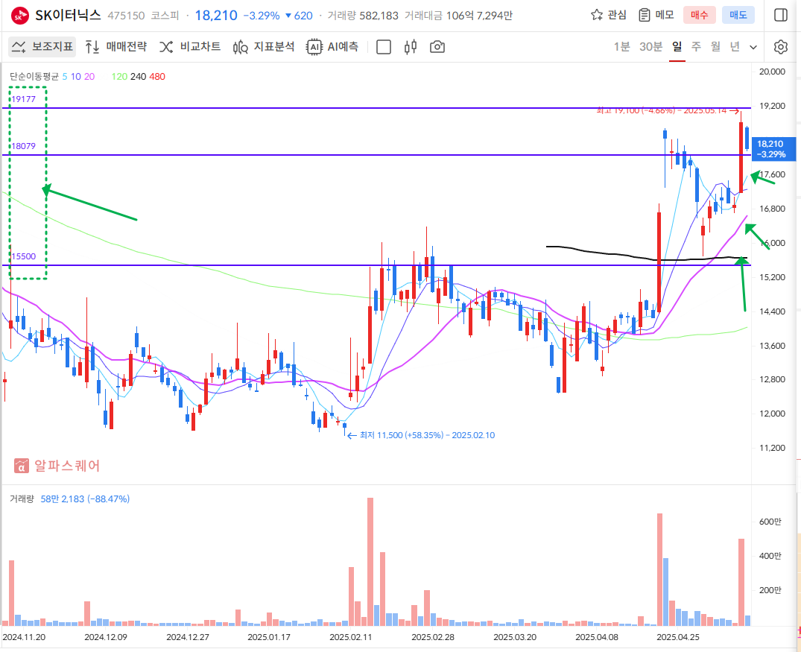
Task: Click the 18079 horizontal line label
Action: 24,146
